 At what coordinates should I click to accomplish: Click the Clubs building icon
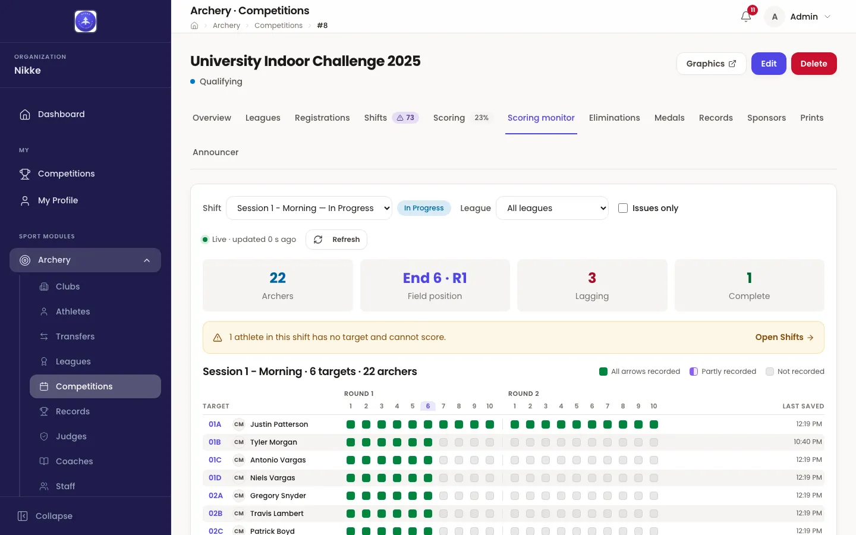point(44,287)
